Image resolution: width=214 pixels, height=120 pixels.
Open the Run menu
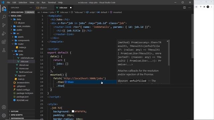43,2
